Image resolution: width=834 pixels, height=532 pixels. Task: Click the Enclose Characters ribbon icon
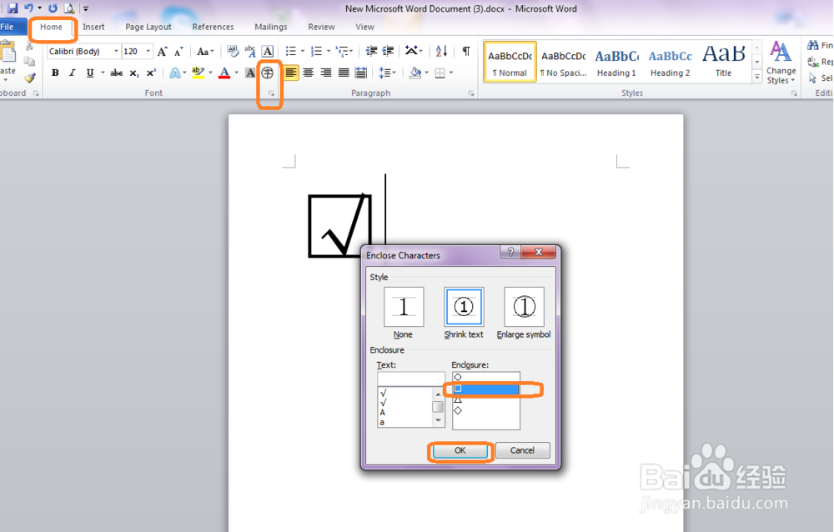tap(268, 73)
